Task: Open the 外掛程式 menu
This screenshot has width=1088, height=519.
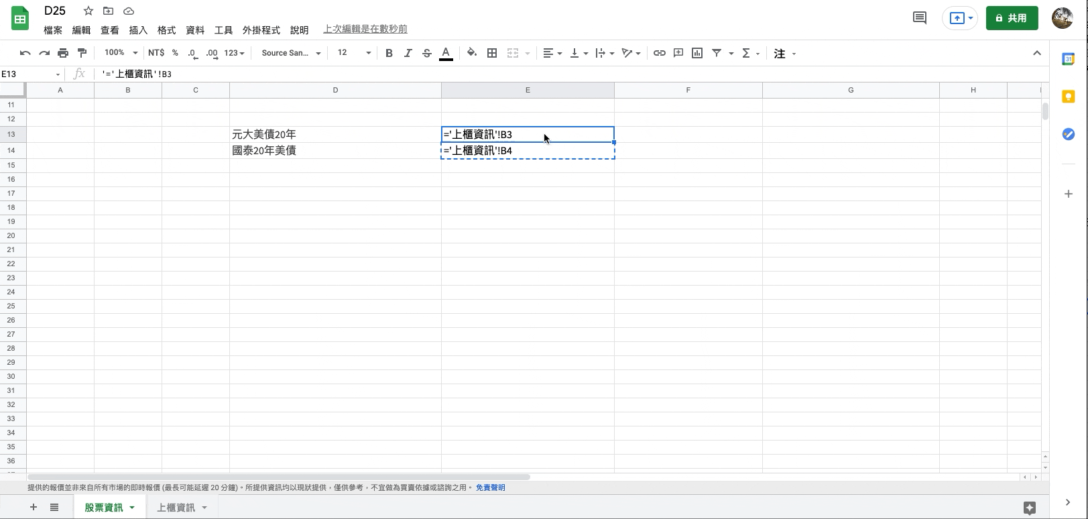Action: [x=261, y=30]
